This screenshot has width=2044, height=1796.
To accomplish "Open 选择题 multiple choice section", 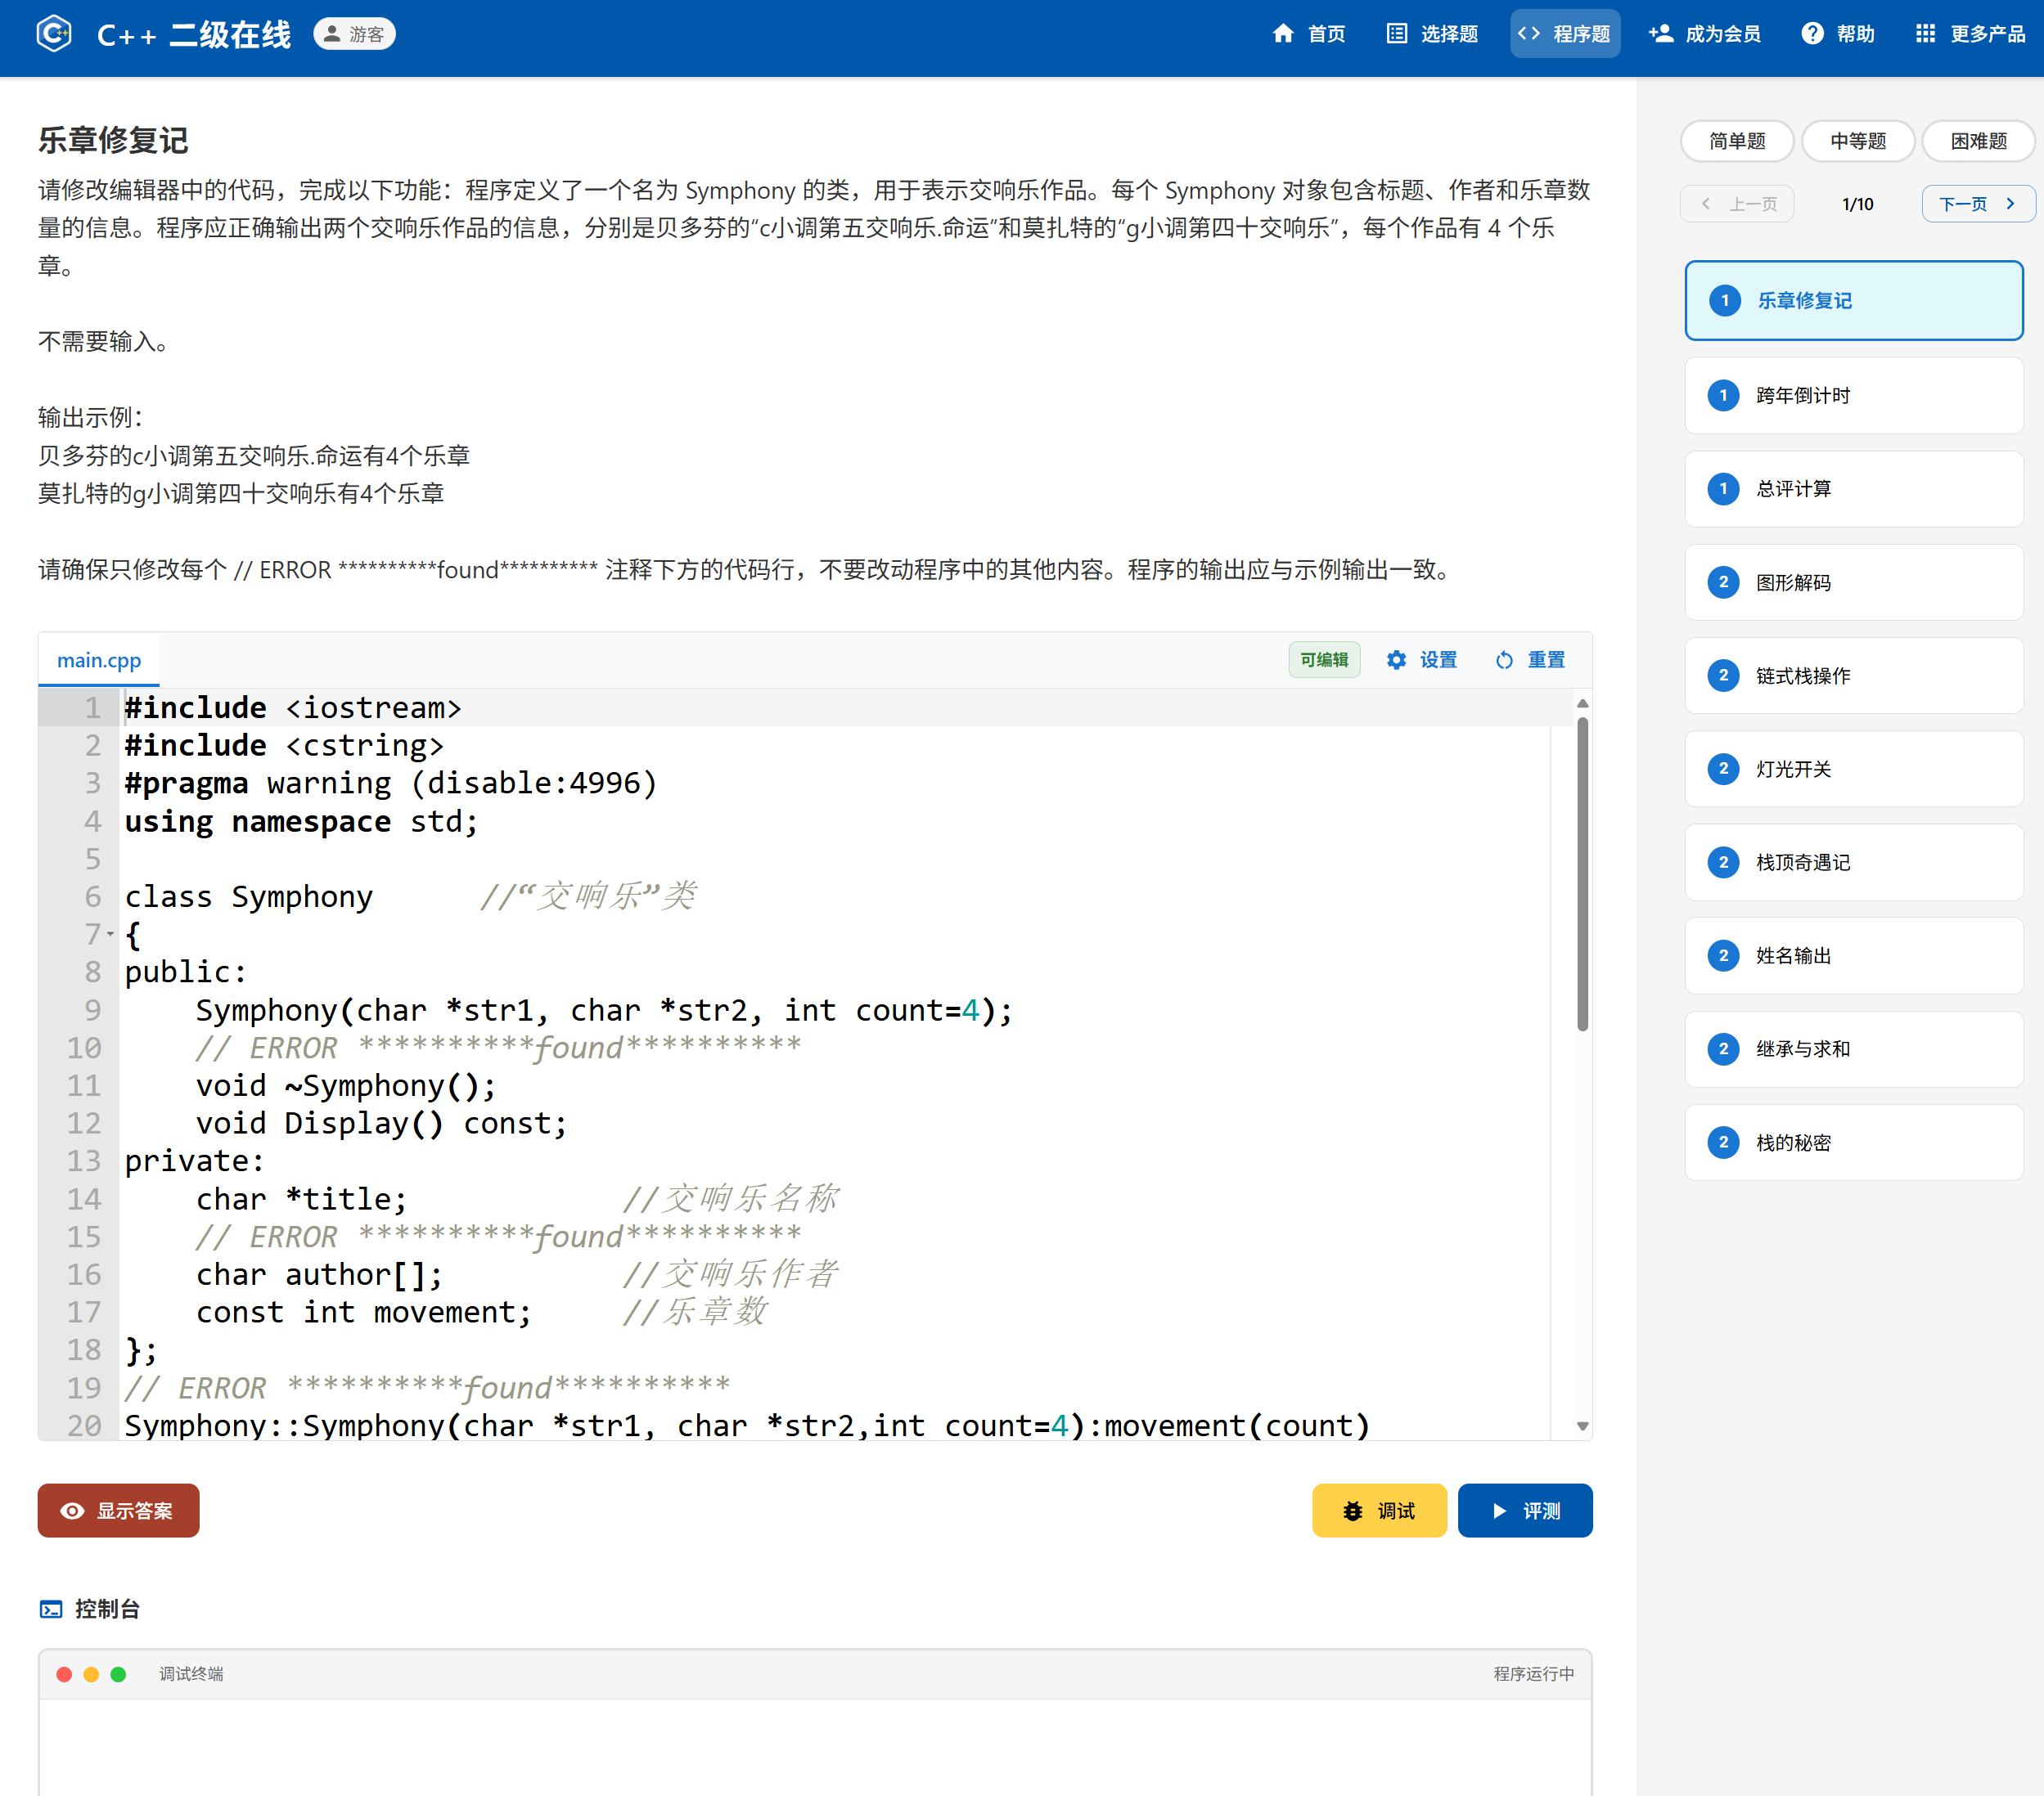I will (x=1432, y=34).
